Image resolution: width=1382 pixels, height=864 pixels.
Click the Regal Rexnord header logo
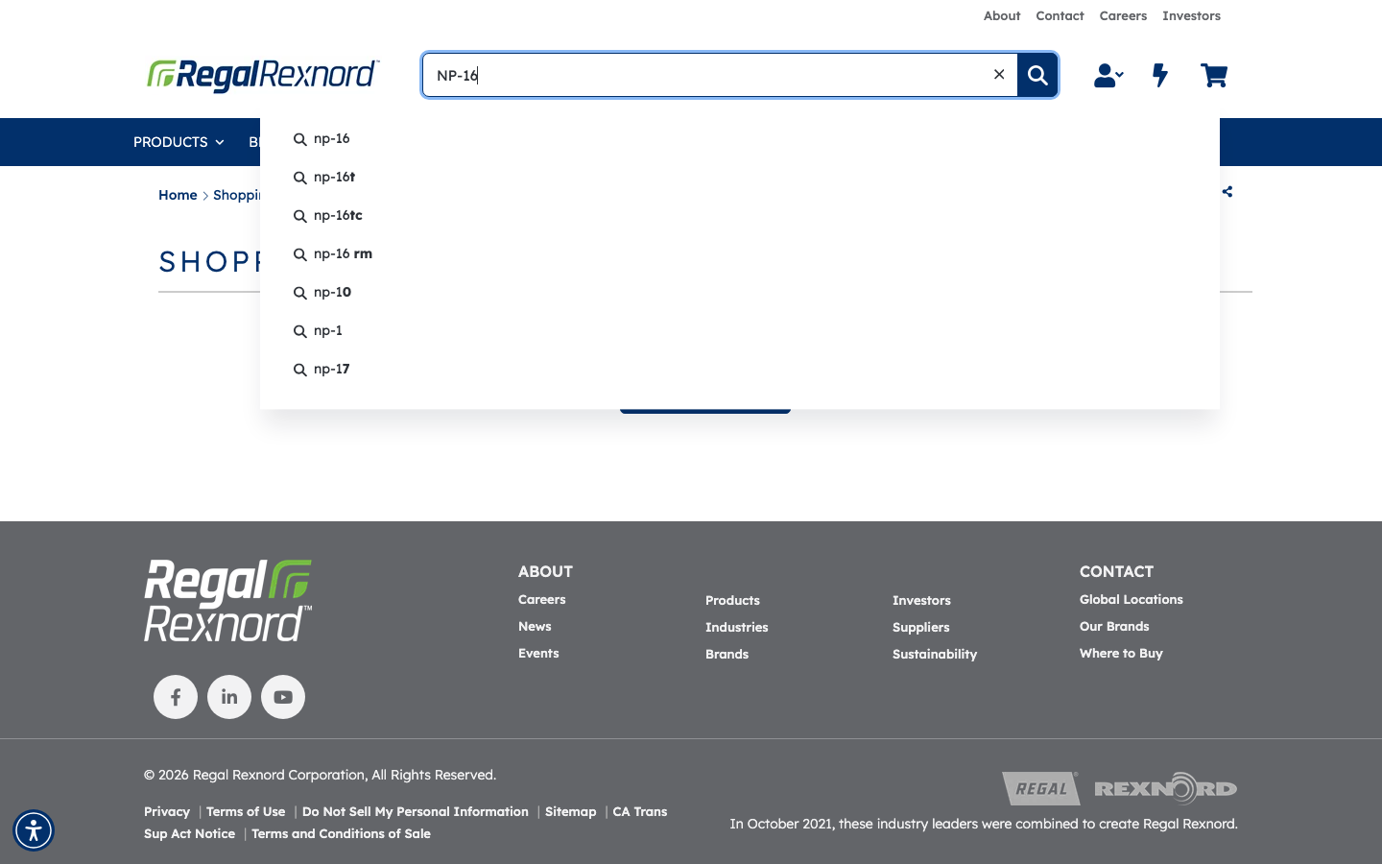[x=263, y=75]
